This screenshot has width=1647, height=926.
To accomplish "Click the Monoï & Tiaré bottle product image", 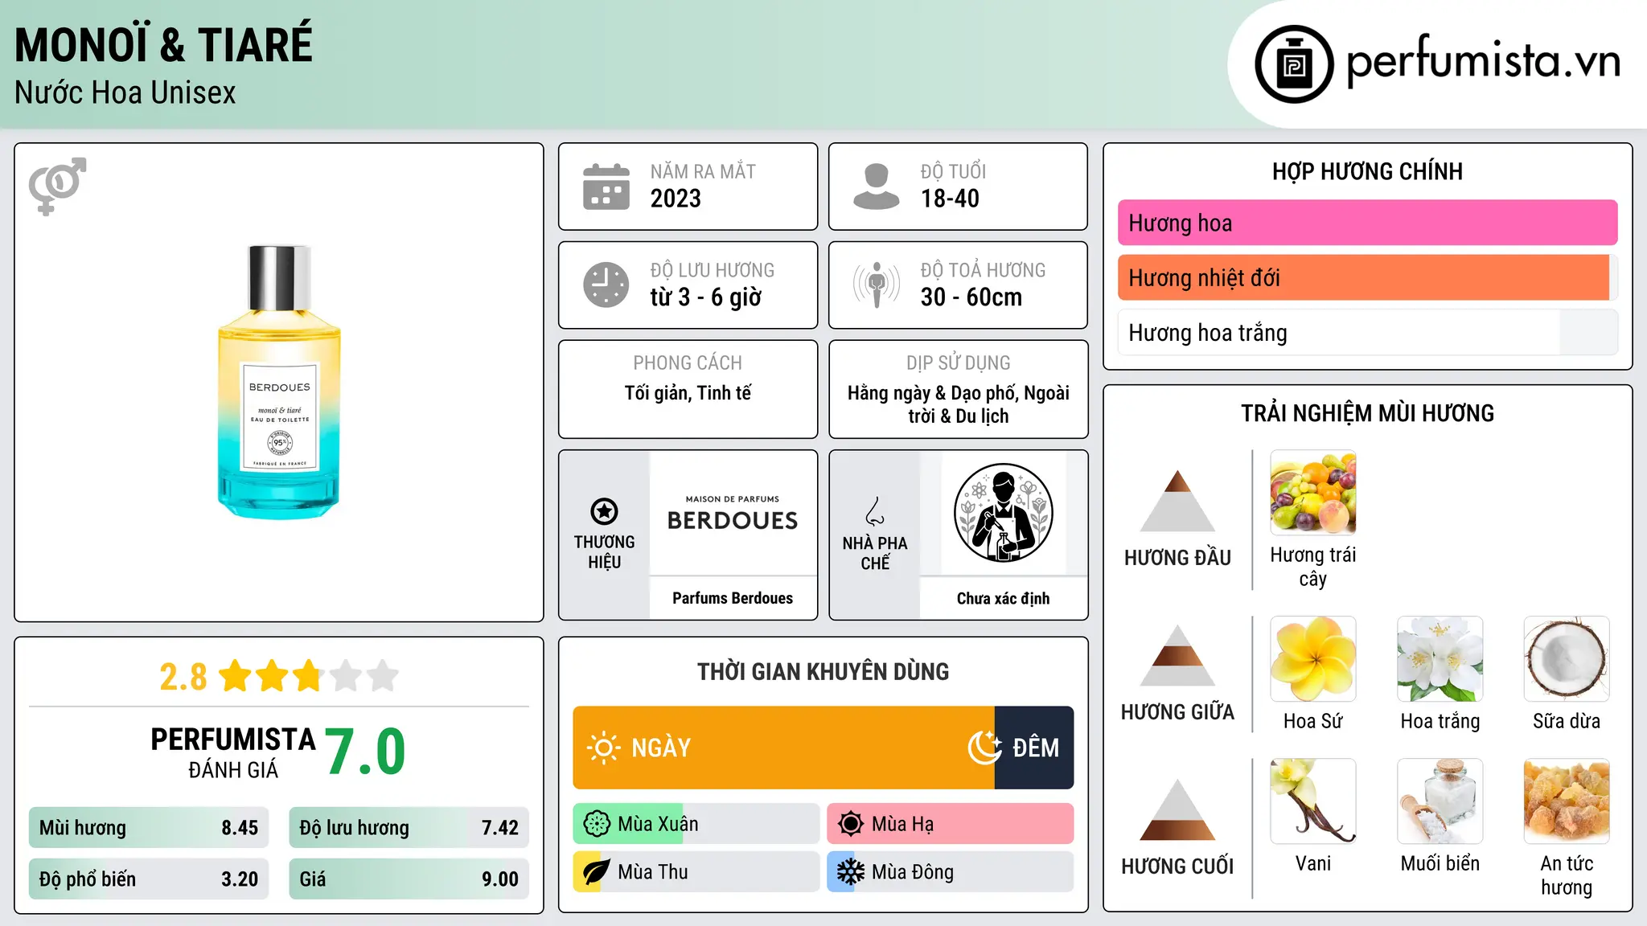I will (279, 383).
